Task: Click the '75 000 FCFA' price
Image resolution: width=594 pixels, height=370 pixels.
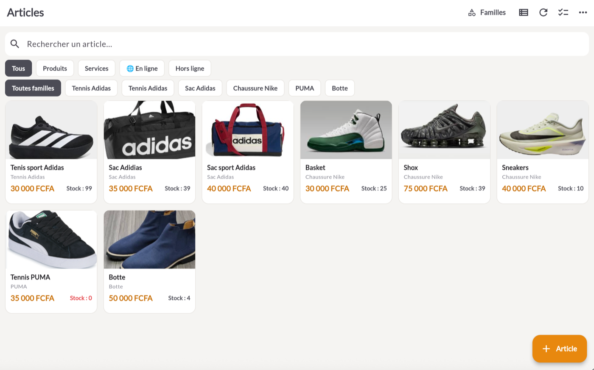Action: pos(426,189)
